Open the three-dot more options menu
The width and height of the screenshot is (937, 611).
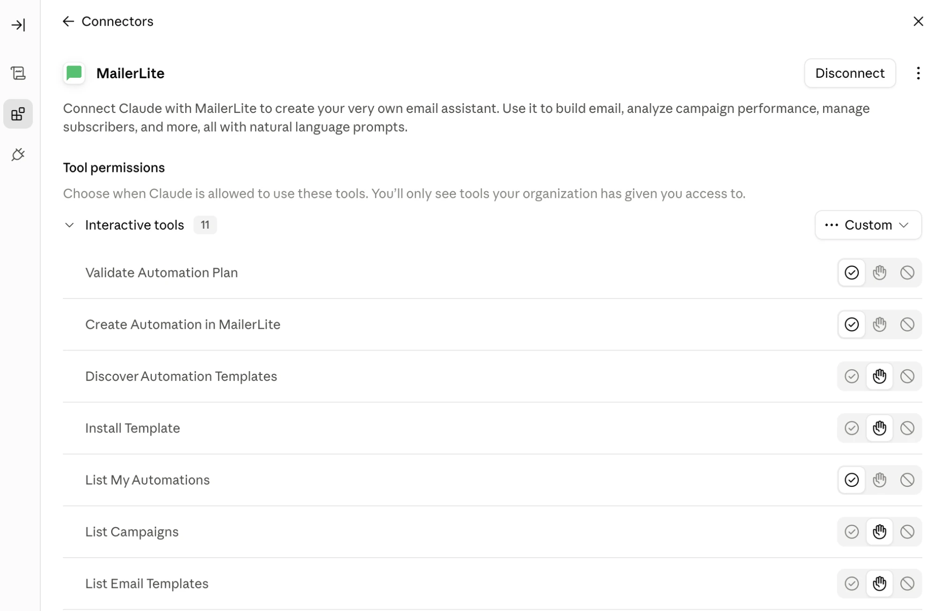tap(918, 73)
